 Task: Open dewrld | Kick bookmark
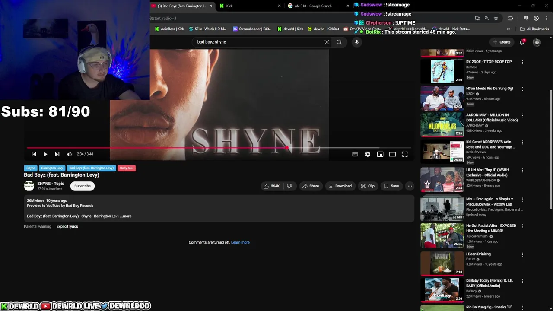click(x=290, y=29)
